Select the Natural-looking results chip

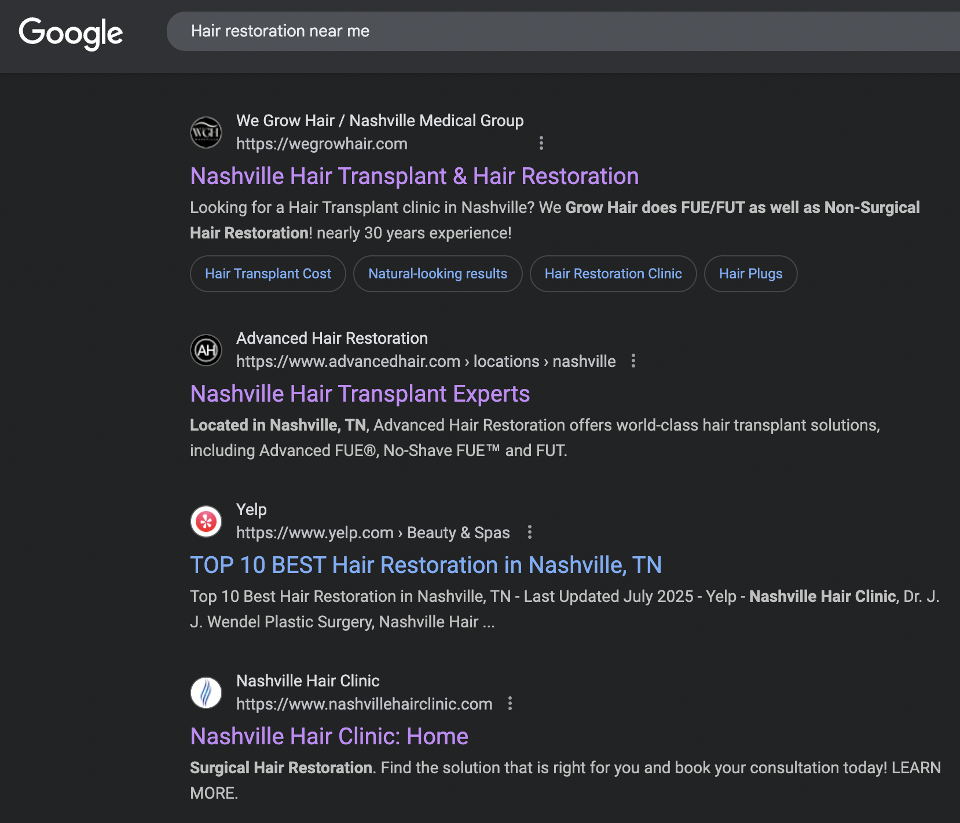click(438, 274)
